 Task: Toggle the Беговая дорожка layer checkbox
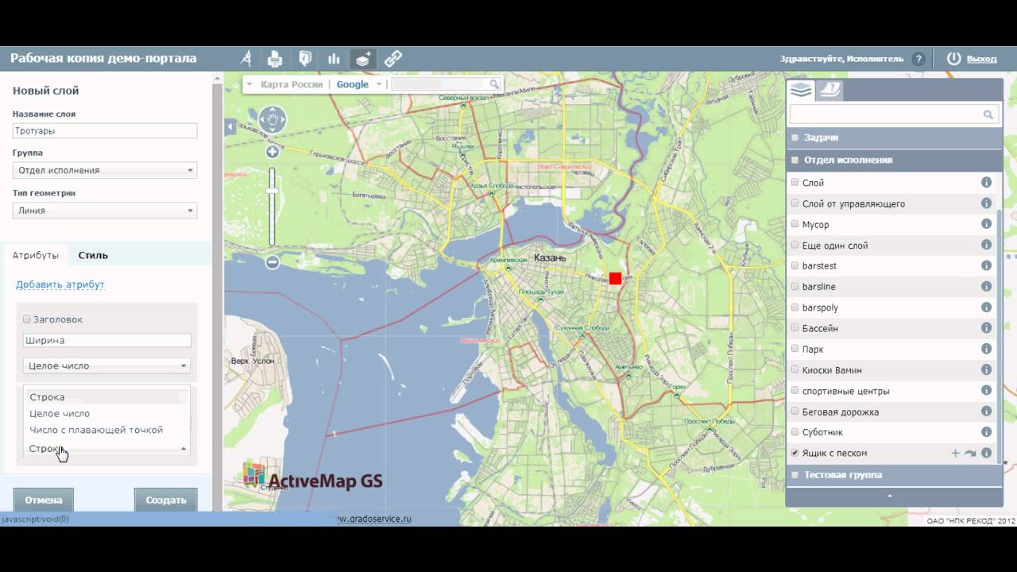[795, 411]
